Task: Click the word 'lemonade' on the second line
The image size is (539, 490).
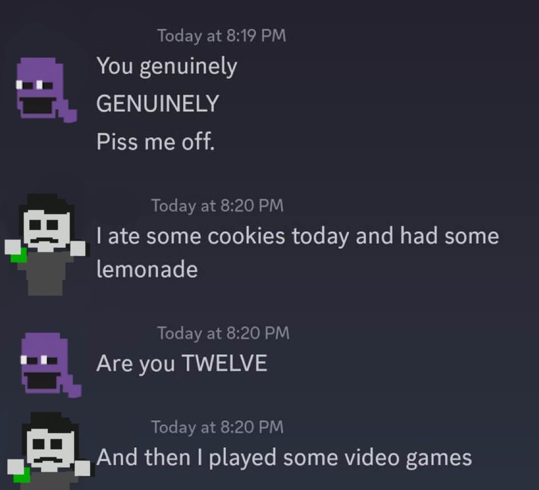Action: tap(147, 269)
